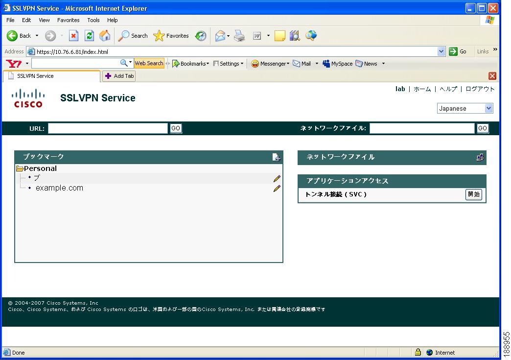This screenshot has height=360, width=511.
Task: Browse network via ネットワークファイル panel icon
Action: (480, 158)
